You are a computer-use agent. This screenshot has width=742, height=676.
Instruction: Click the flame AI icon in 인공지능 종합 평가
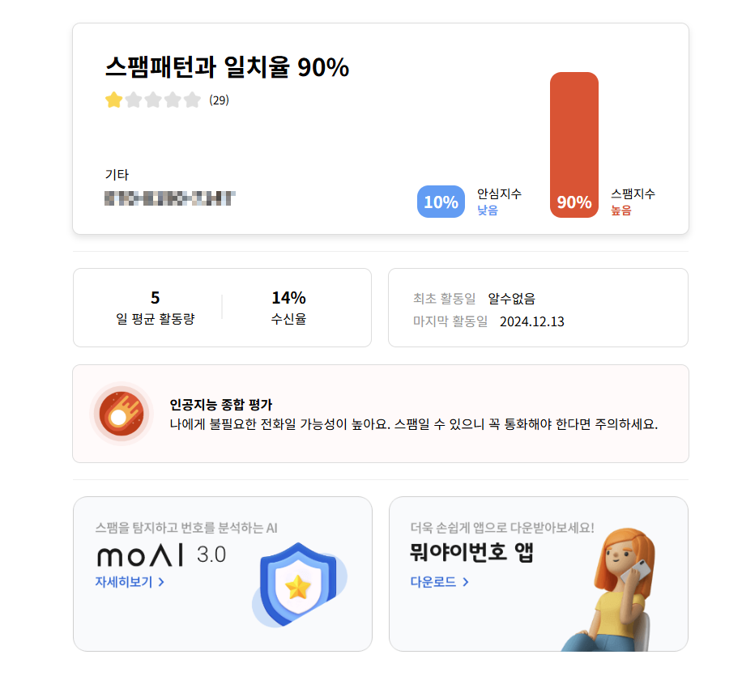coord(120,413)
